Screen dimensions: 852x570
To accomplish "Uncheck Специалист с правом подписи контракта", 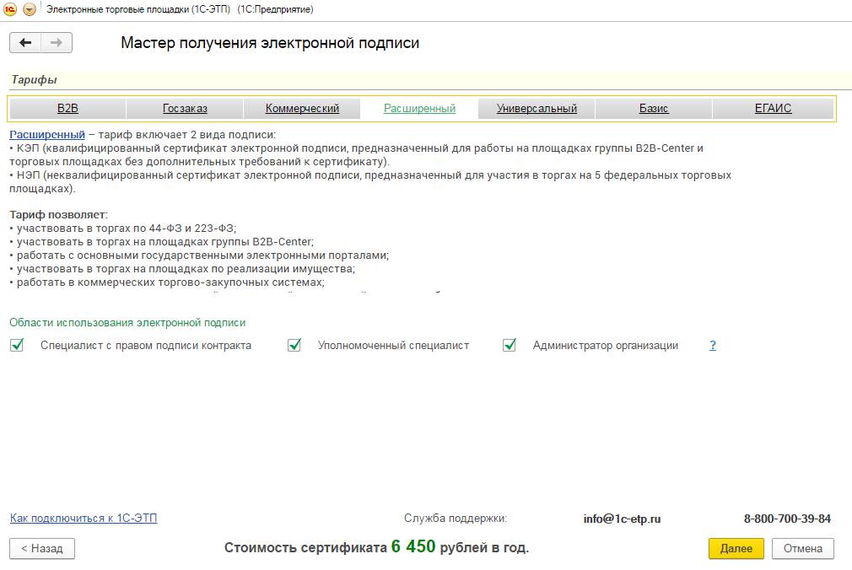I will [x=17, y=345].
